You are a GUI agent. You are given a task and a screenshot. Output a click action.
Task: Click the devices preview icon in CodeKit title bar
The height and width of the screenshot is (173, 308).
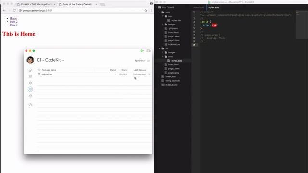[x=149, y=51]
